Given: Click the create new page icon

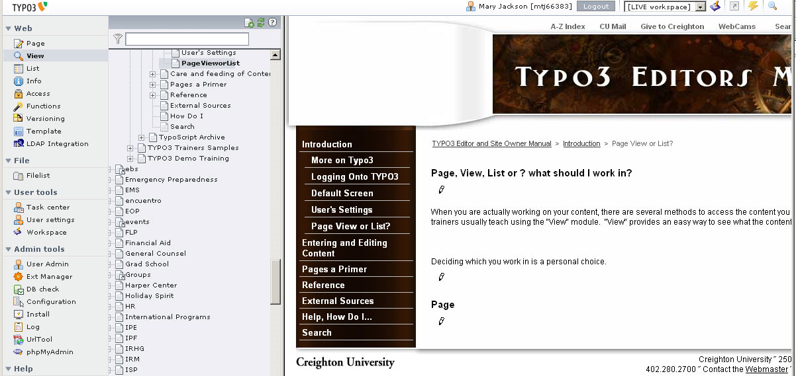Looking at the screenshot, I should 249,22.
